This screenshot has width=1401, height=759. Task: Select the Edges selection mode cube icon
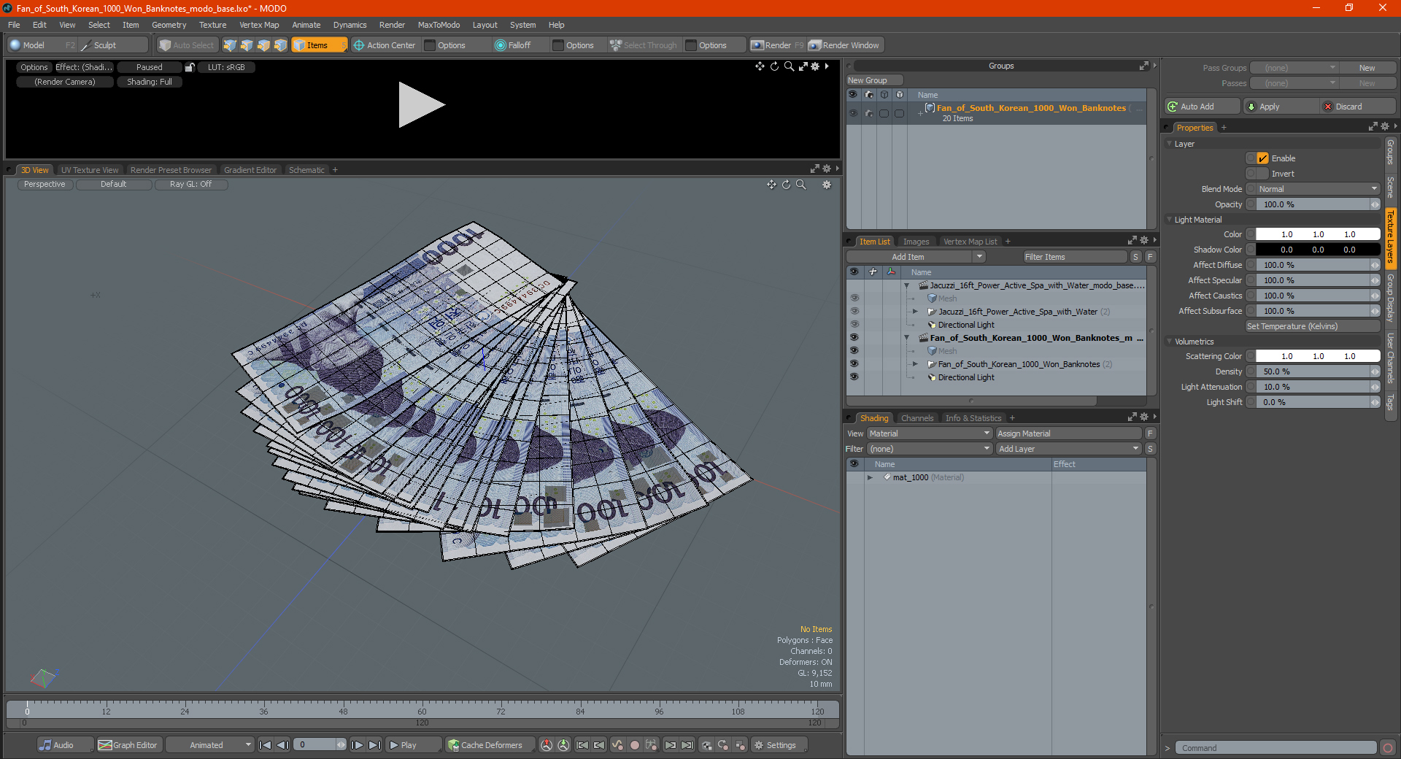pos(247,45)
